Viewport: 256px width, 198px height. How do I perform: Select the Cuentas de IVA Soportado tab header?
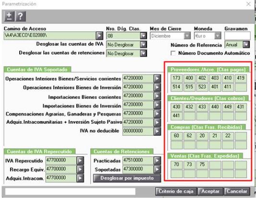click(x=37, y=70)
